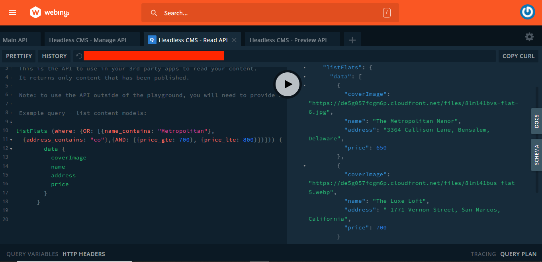Click the COPY CURL button
542x262 pixels.
[x=518, y=56]
